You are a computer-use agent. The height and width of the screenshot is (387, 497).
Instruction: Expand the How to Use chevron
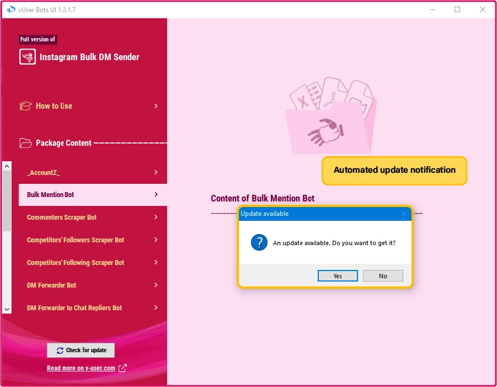(x=156, y=106)
